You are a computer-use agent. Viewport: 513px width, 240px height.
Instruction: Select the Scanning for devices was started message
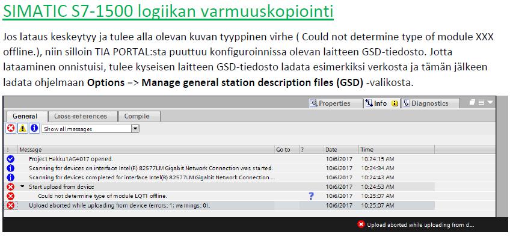coord(151,168)
